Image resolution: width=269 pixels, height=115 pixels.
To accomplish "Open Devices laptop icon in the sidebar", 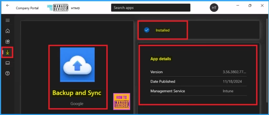I will click(8, 63).
